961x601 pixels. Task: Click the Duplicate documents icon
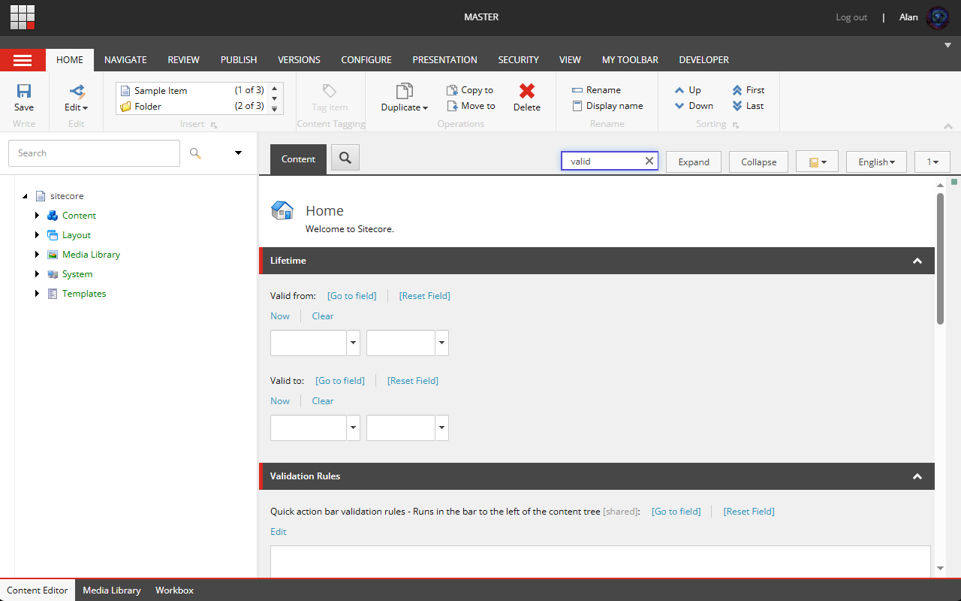pos(404,91)
